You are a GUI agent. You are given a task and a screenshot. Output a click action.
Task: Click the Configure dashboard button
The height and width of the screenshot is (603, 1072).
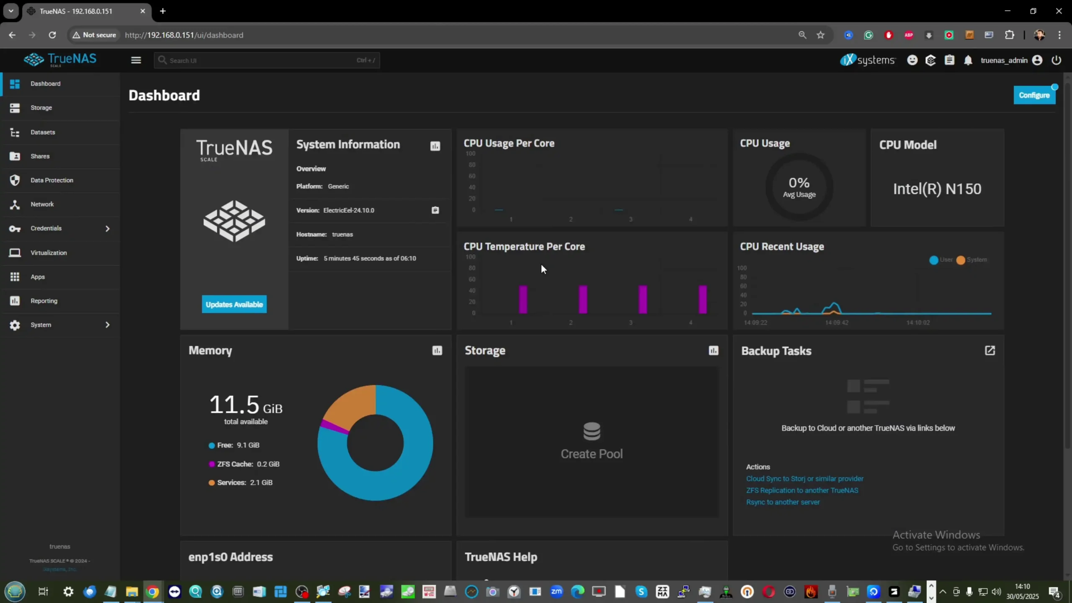pyautogui.click(x=1034, y=95)
